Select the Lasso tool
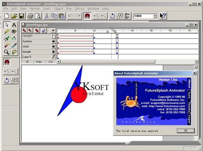 14,52
